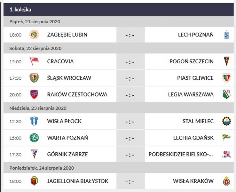The image size is (236, 192).
Task: Select the Pogoń Szczecin crest
Action: pos(226,61)
